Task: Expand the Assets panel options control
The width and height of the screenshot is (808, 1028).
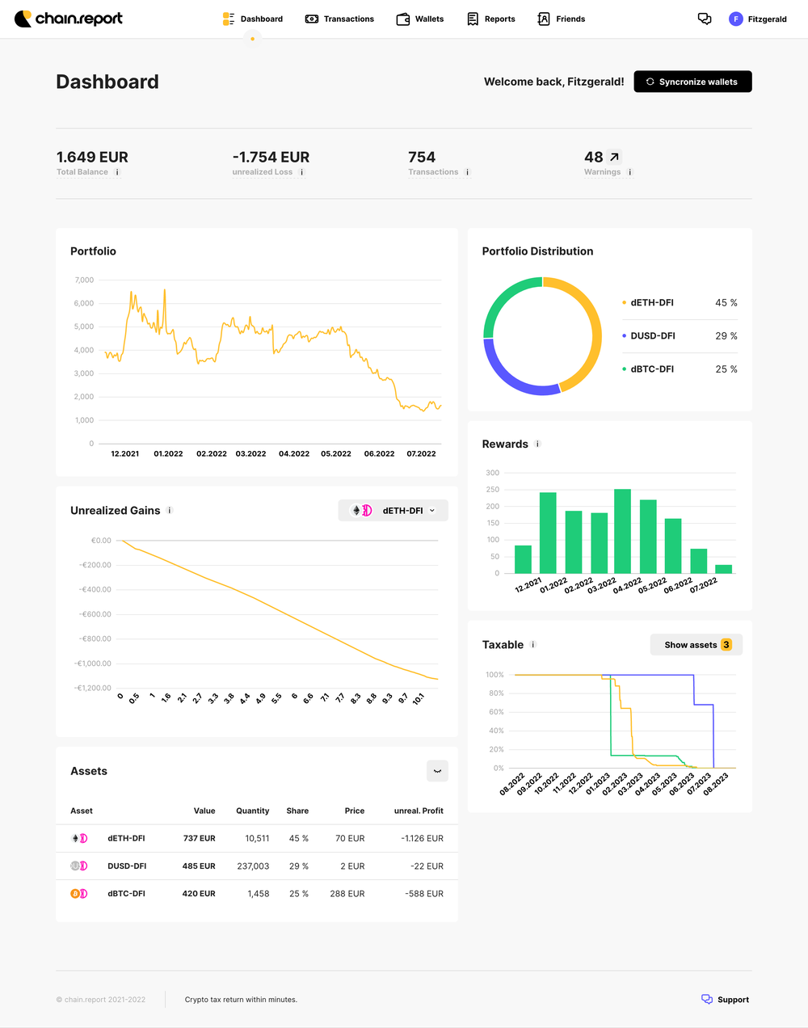Action: click(x=437, y=771)
